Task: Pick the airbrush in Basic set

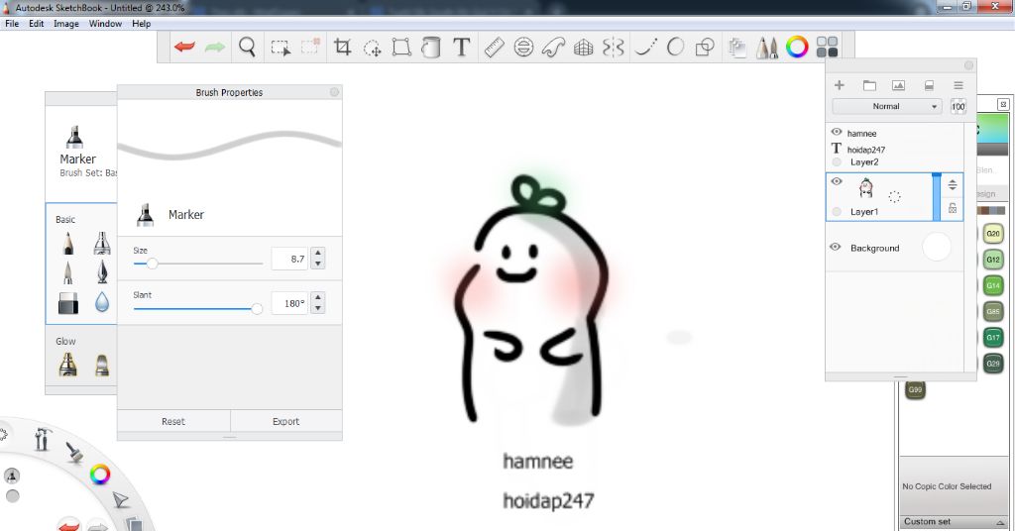Action: pyautogui.click(x=102, y=243)
